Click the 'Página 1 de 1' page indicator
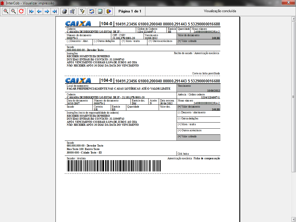This screenshot has height=222, width=296. click(130, 11)
